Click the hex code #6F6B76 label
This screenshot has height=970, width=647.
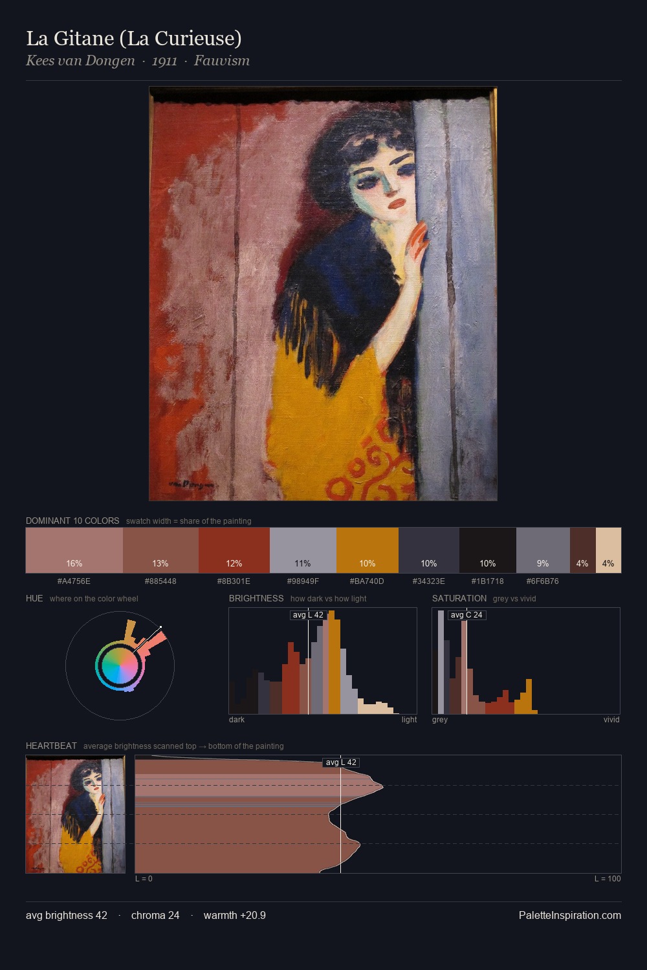pyautogui.click(x=542, y=581)
